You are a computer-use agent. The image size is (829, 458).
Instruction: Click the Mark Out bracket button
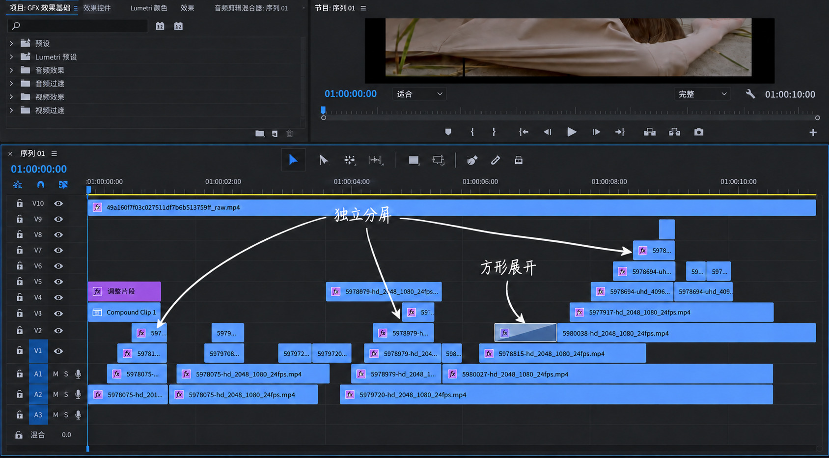pyautogui.click(x=494, y=132)
